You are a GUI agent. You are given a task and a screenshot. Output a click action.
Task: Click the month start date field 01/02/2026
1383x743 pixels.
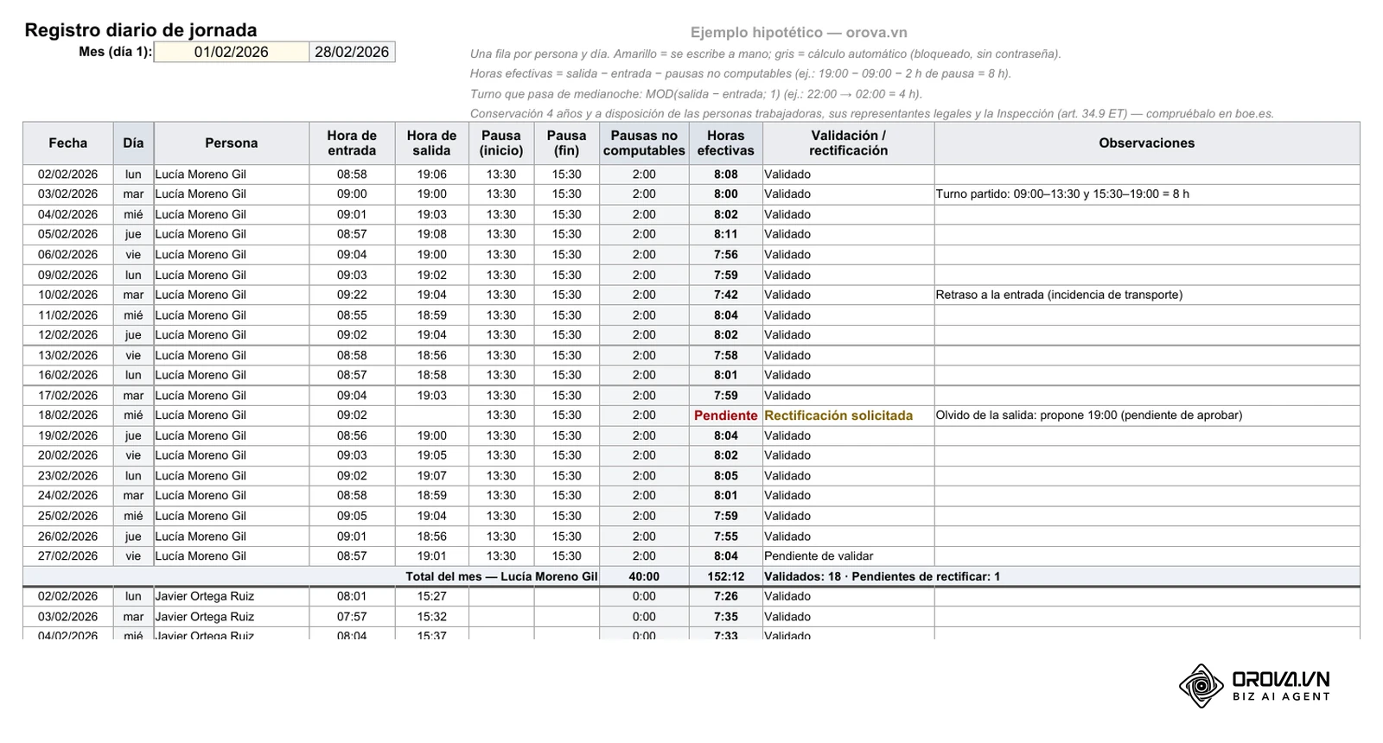tap(231, 52)
